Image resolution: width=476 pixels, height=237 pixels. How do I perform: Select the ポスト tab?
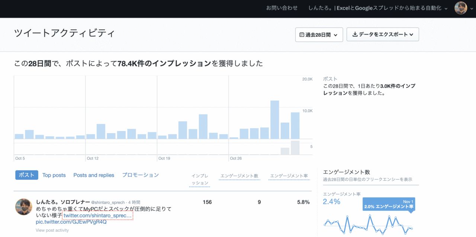point(27,175)
